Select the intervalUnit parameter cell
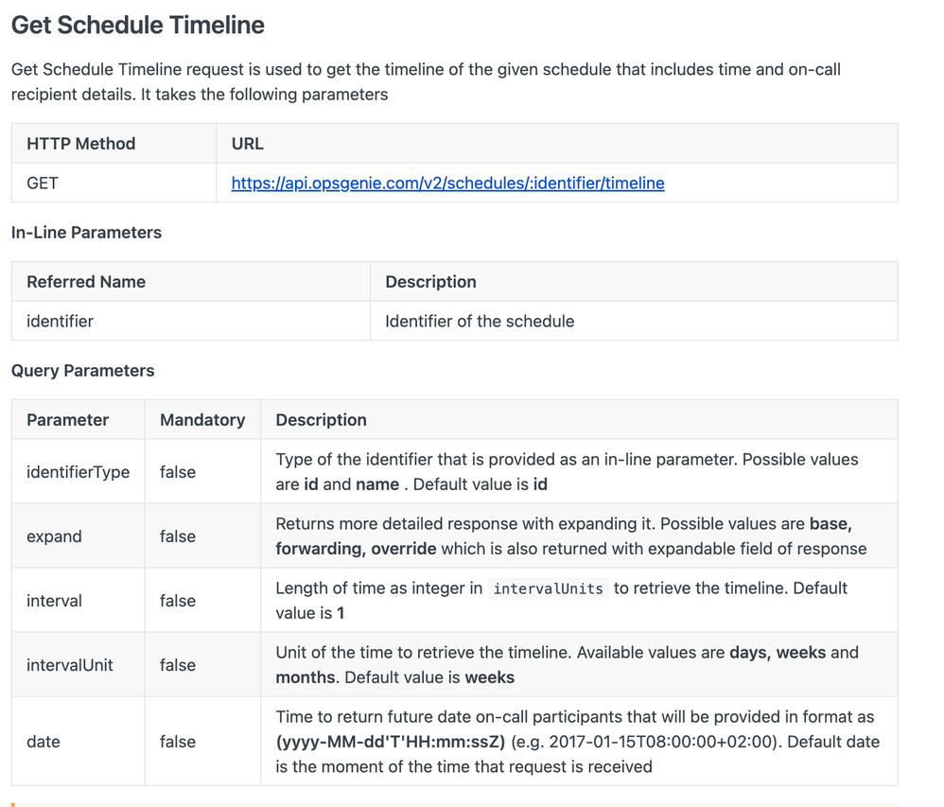944x807 pixels. [79, 665]
